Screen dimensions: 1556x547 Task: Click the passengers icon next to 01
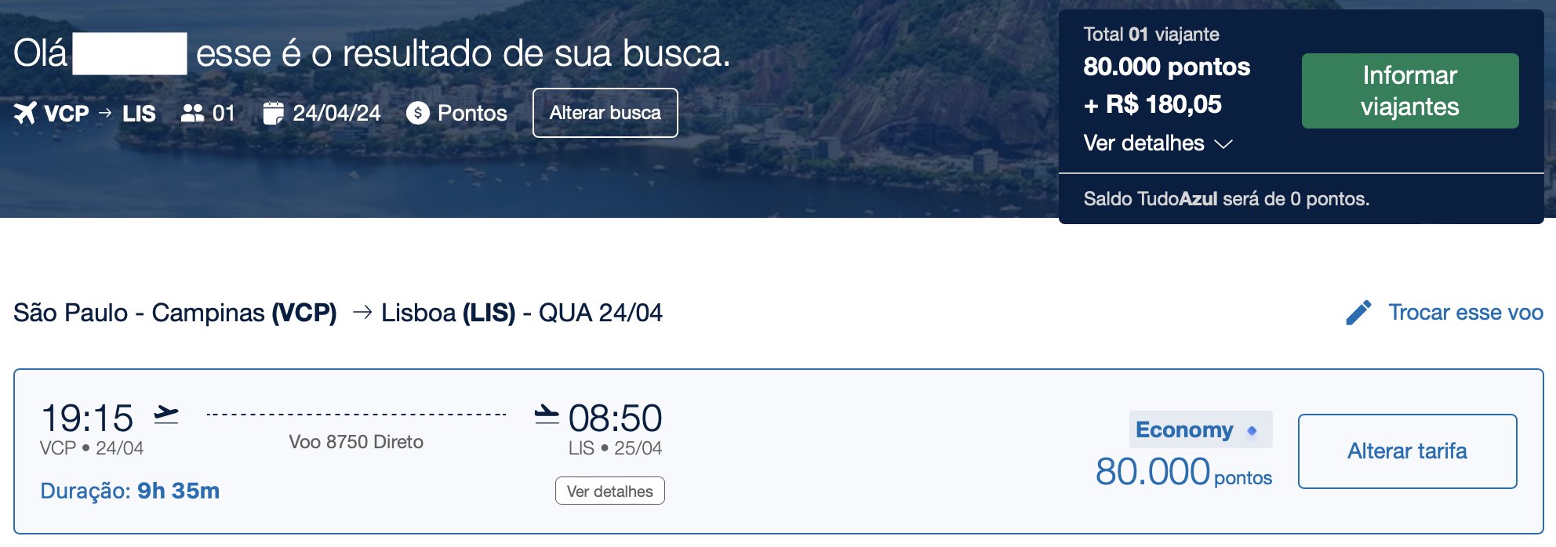(x=192, y=113)
